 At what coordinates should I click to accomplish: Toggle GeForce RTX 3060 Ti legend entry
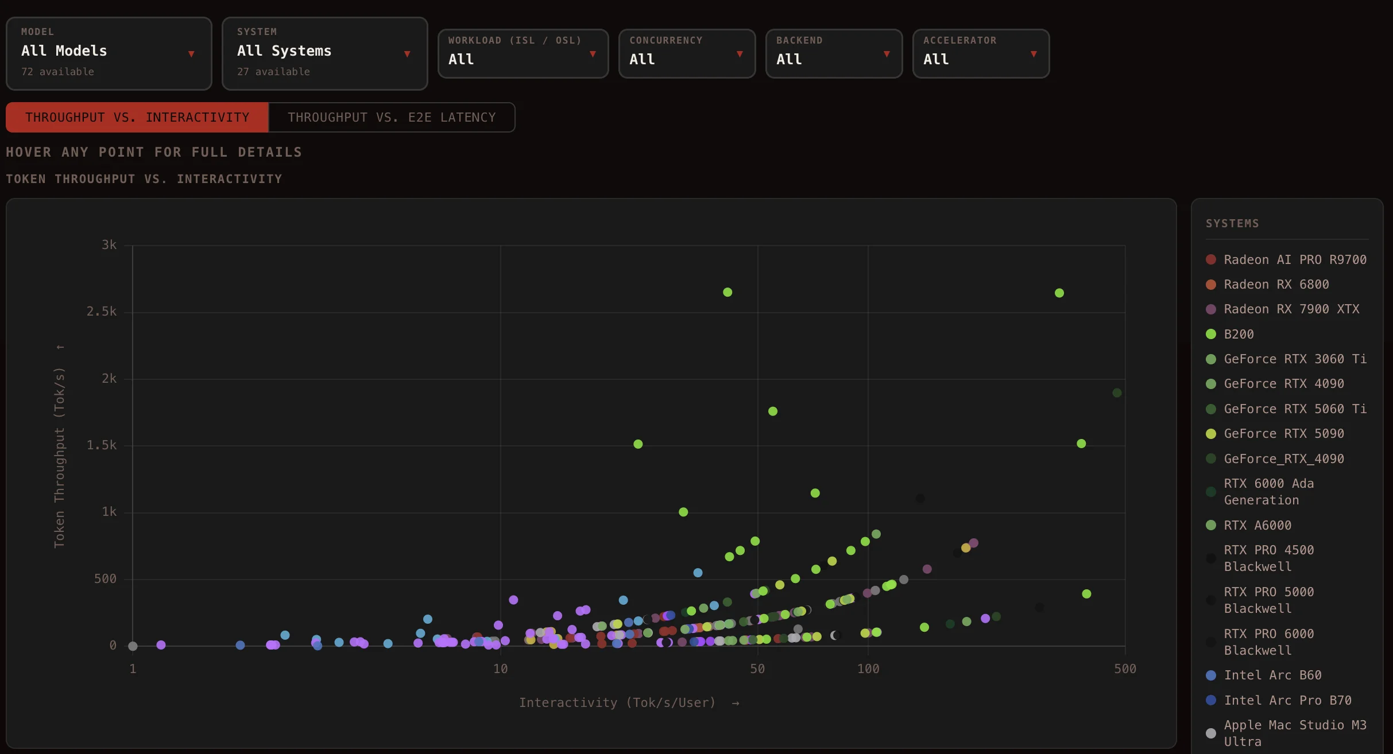pos(1287,359)
